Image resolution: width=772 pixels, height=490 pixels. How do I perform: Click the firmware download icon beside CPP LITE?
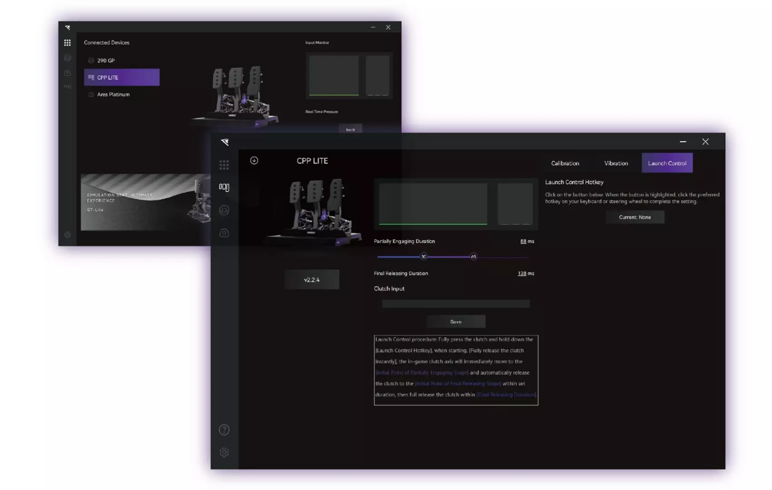(x=254, y=161)
